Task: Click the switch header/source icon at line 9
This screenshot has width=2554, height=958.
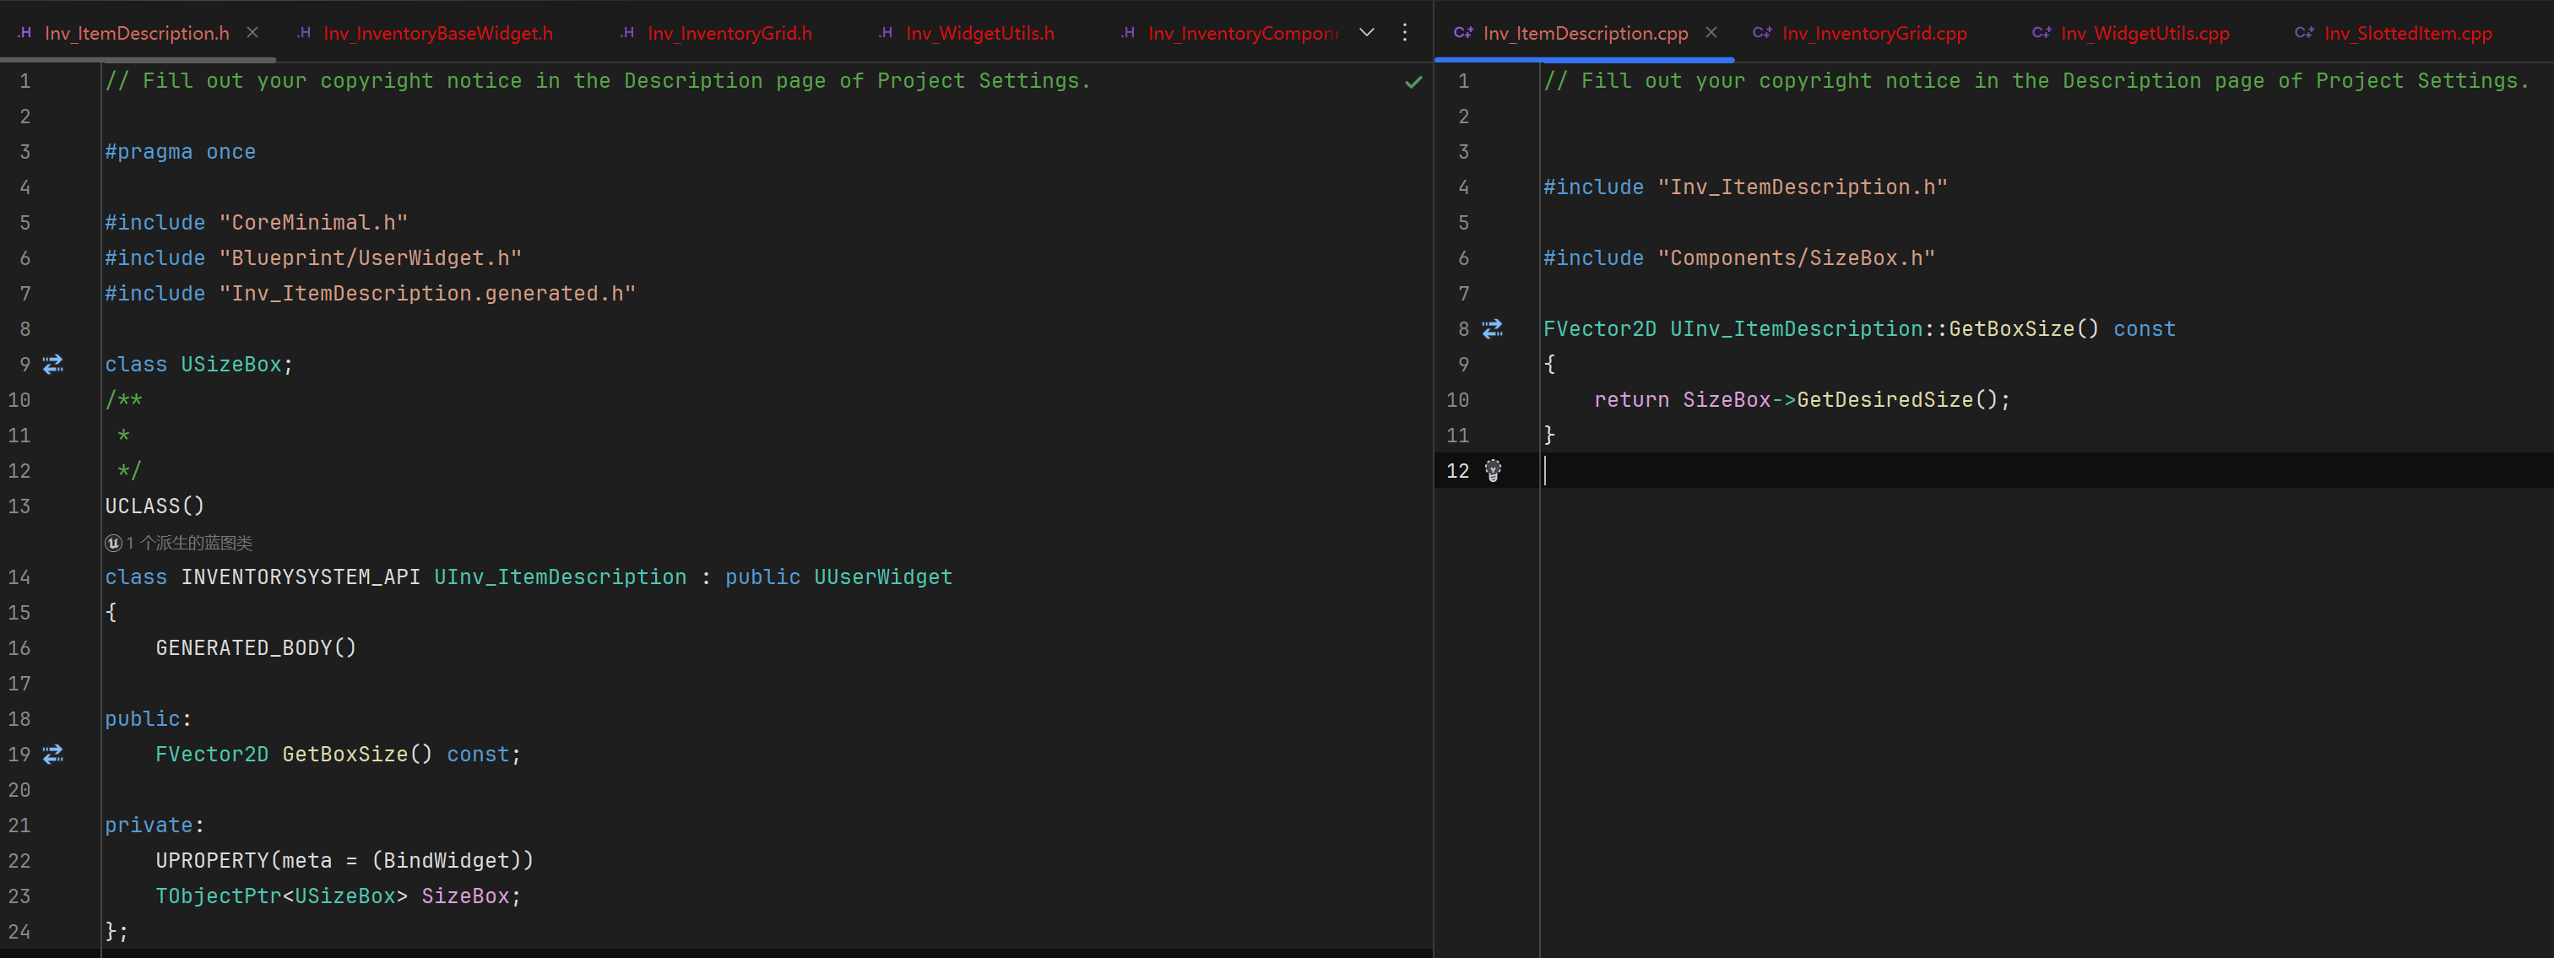Action: (x=53, y=365)
